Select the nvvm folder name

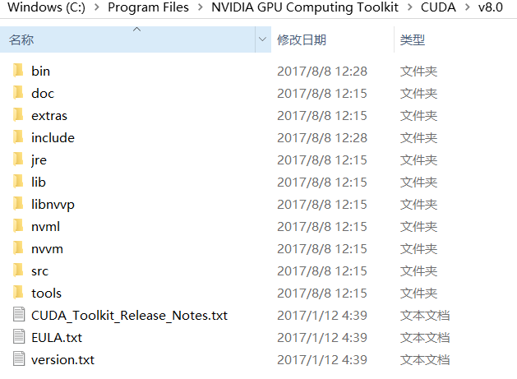[47, 249]
